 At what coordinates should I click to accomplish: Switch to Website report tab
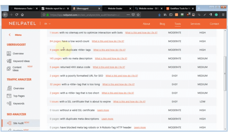pos(55,9)
